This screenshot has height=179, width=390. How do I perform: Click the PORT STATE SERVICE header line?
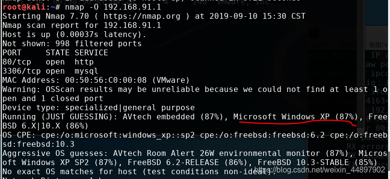[x=55, y=53]
